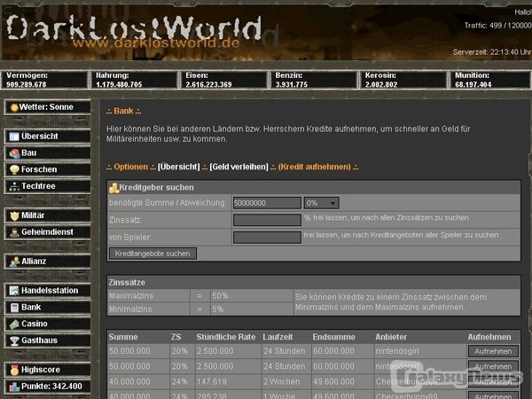Click the gold coins icon beside Kreditgeber suchen

coord(114,188)
